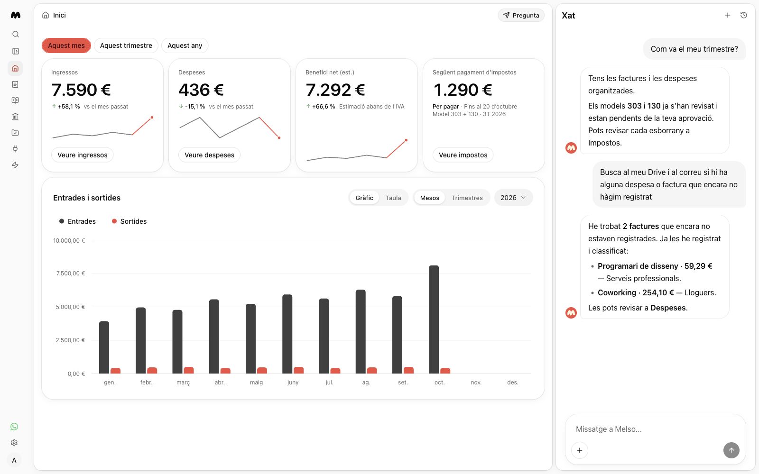
Task: Add attachment with plus button in chat
Action: coord(580,450)
